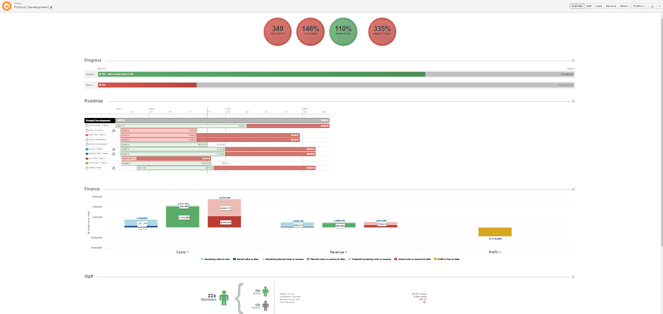The image size is (663, 314).
Task: Click the help icon in Progress section
Action: [x=573, y=61]
